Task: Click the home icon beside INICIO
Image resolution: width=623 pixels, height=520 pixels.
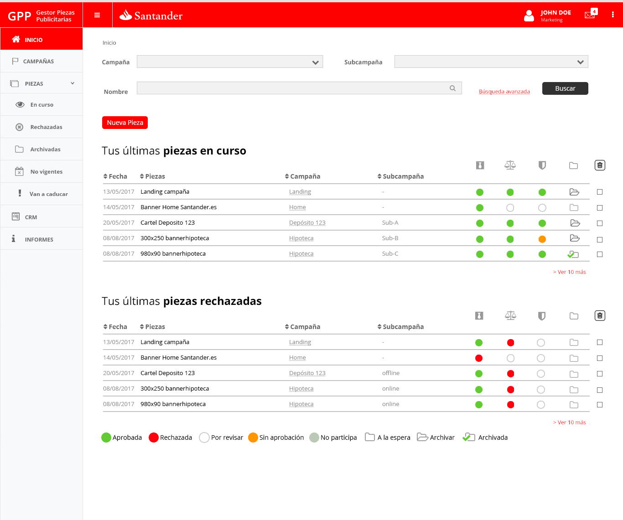Action: point(16,39)
